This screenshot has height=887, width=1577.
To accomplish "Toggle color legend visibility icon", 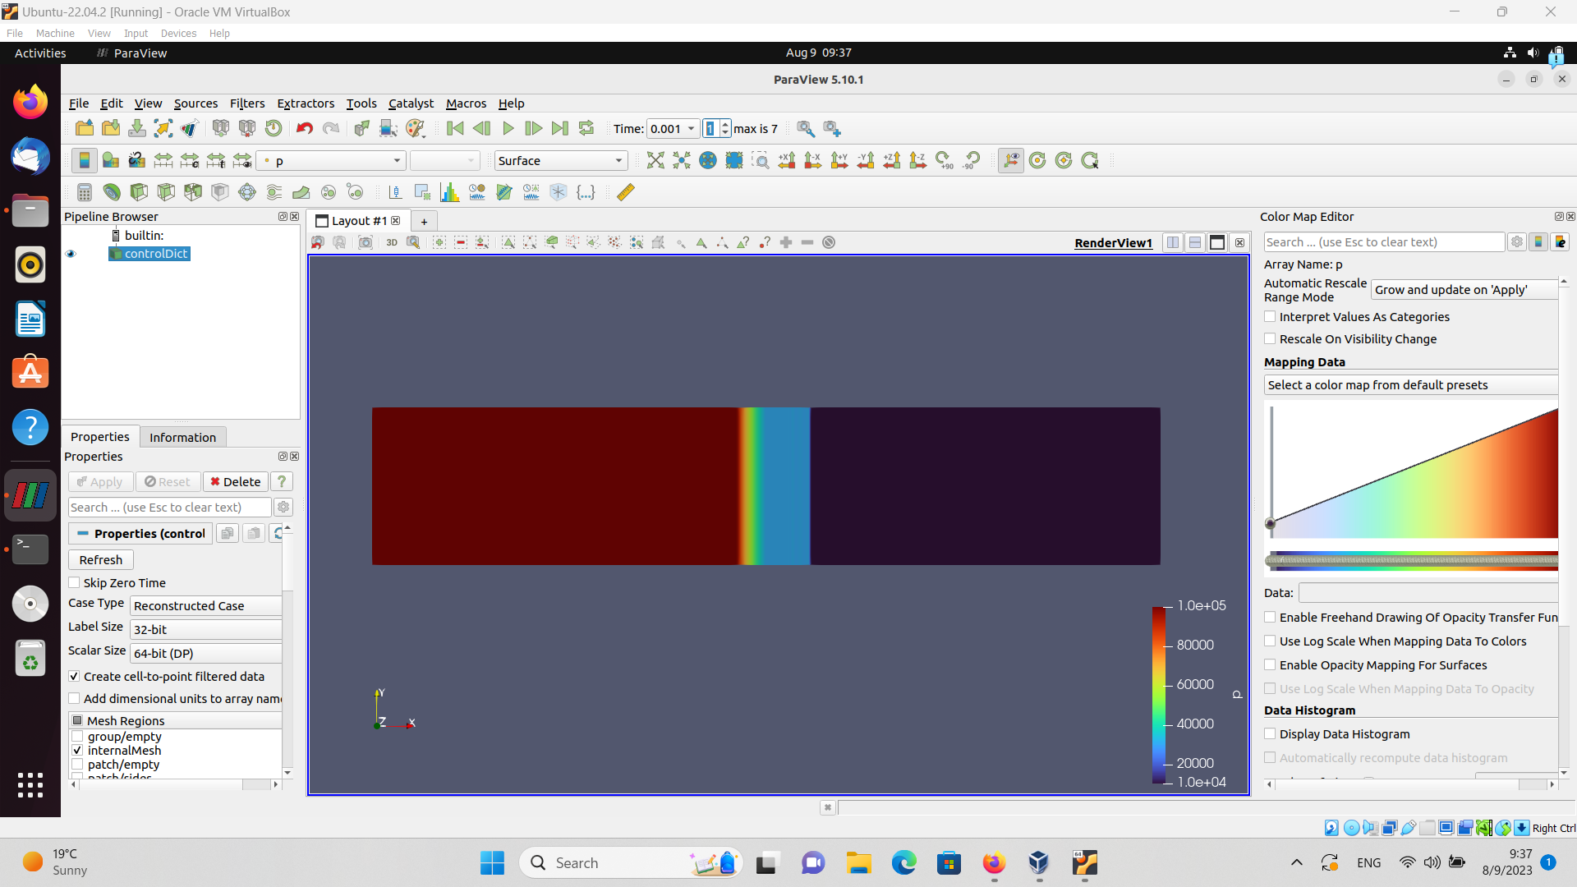I will [x=84, y=161].
